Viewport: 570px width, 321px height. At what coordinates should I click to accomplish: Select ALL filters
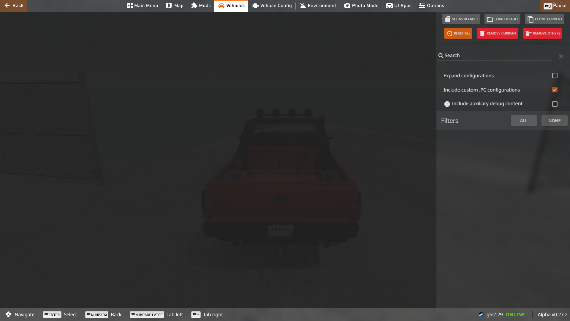(x=523, y=121)
